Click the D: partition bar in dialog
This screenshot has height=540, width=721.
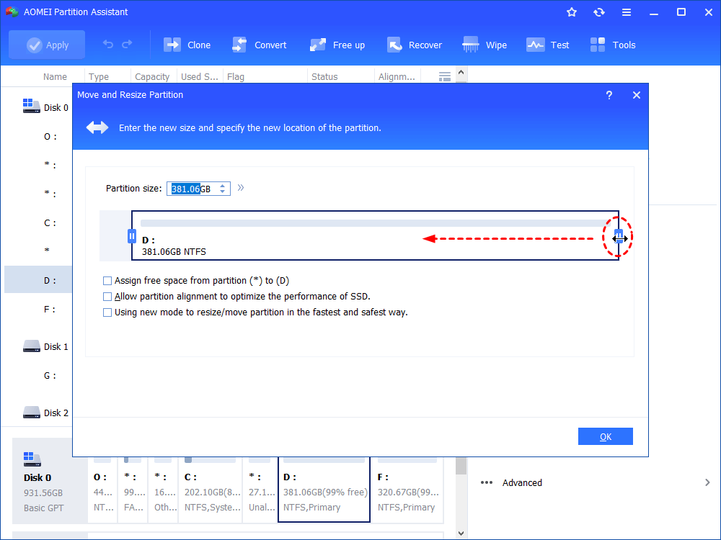tap(375, 235)
